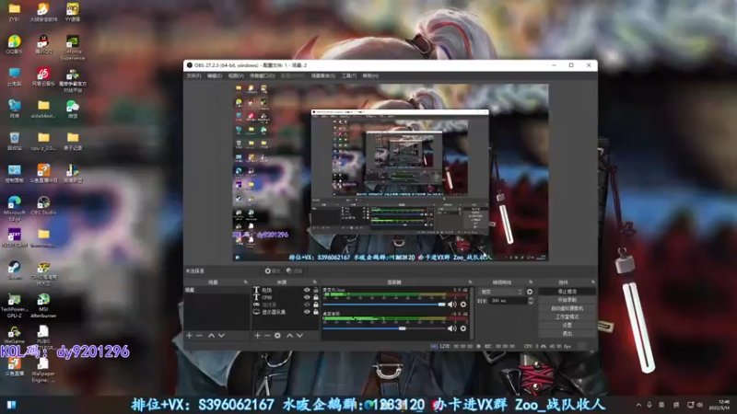Open the NZXT CAM desktop icon
Image resolution: width=737 pixels, height=414 pixels.
click(14, 237)
